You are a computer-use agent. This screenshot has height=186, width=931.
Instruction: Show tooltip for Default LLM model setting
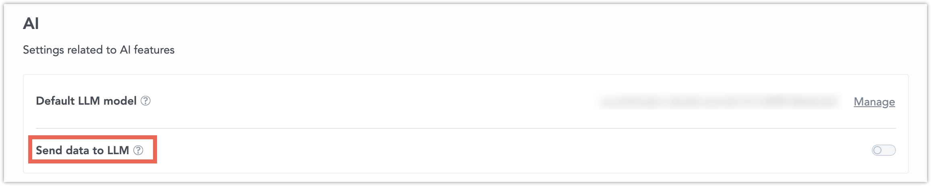[x=145, y=101]
